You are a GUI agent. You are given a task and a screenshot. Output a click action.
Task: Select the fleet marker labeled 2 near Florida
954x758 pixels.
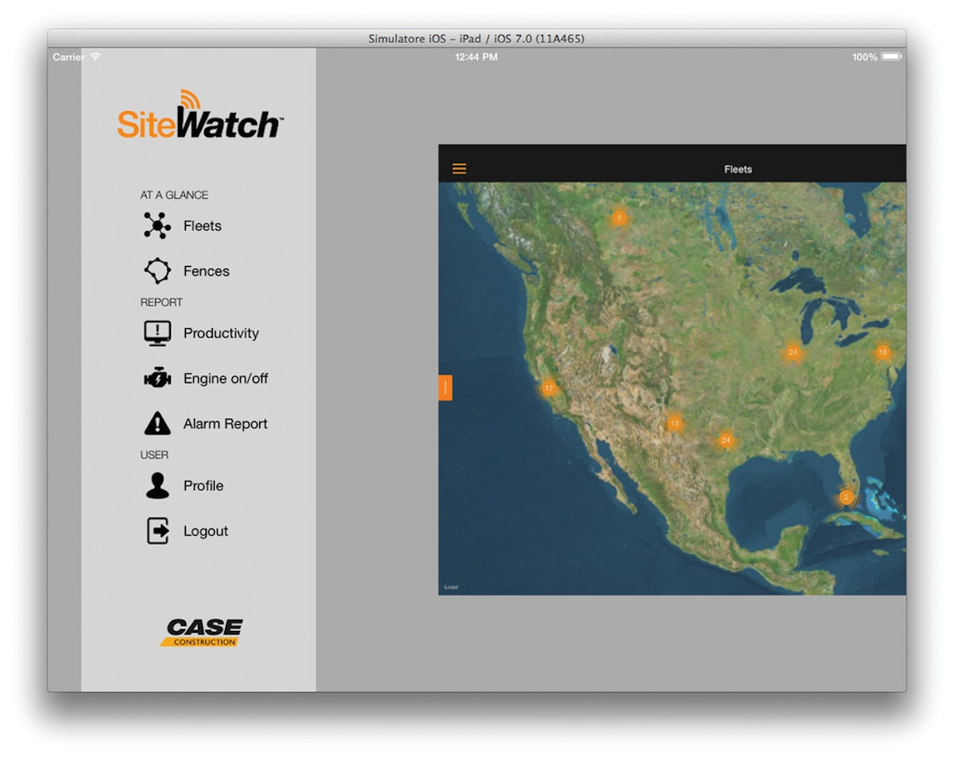(x=845, y=497)
